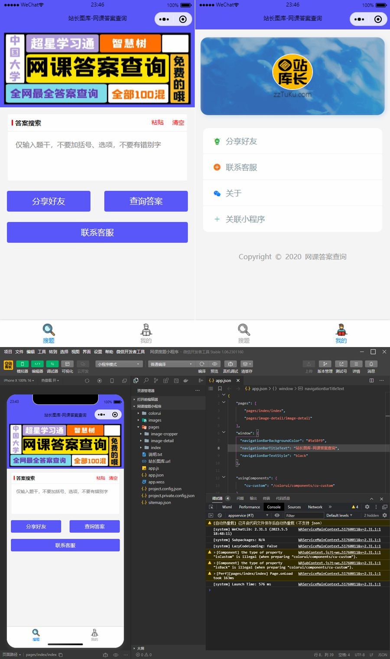Click the 可视化 (Visualization) toolbar icon
This screenshot has width=390, height=659.
(68, 365)
